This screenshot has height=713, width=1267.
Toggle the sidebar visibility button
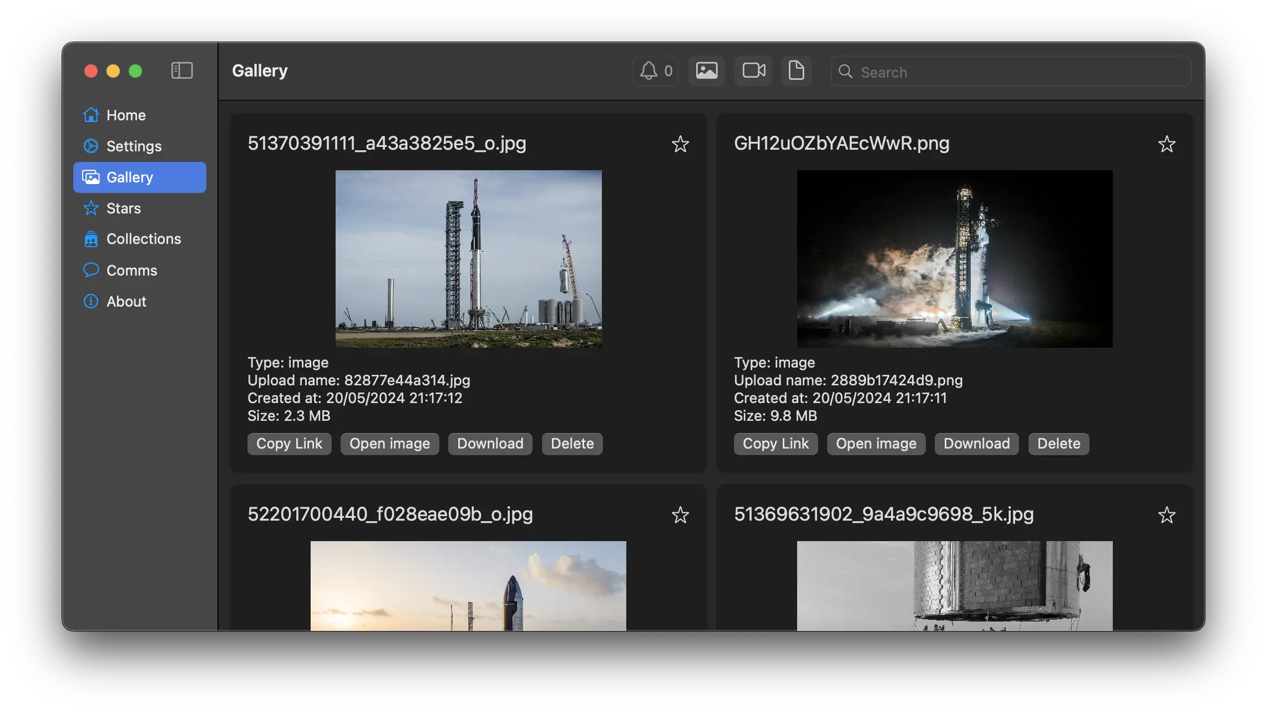pyautogui.click(x=182, y=70)
